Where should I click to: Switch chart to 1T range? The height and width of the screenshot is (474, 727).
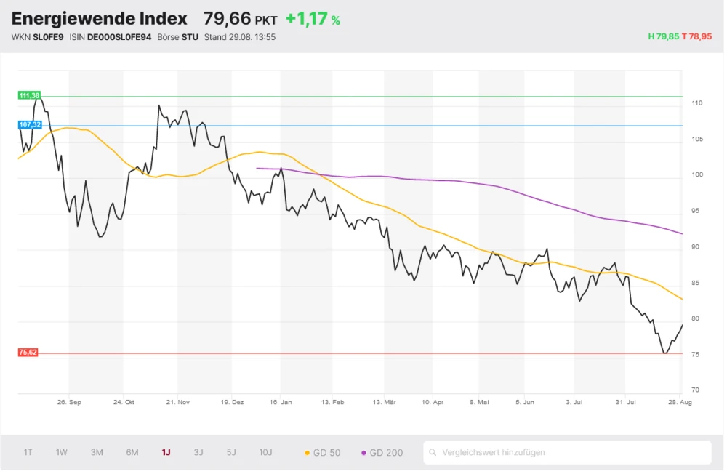click(x=28, y=452)
